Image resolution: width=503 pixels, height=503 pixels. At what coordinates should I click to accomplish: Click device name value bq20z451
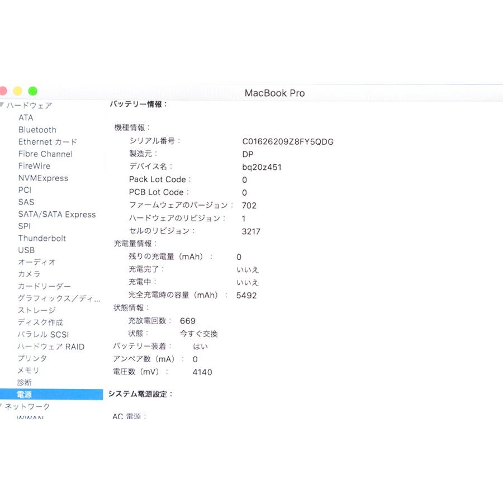point(262,167)
